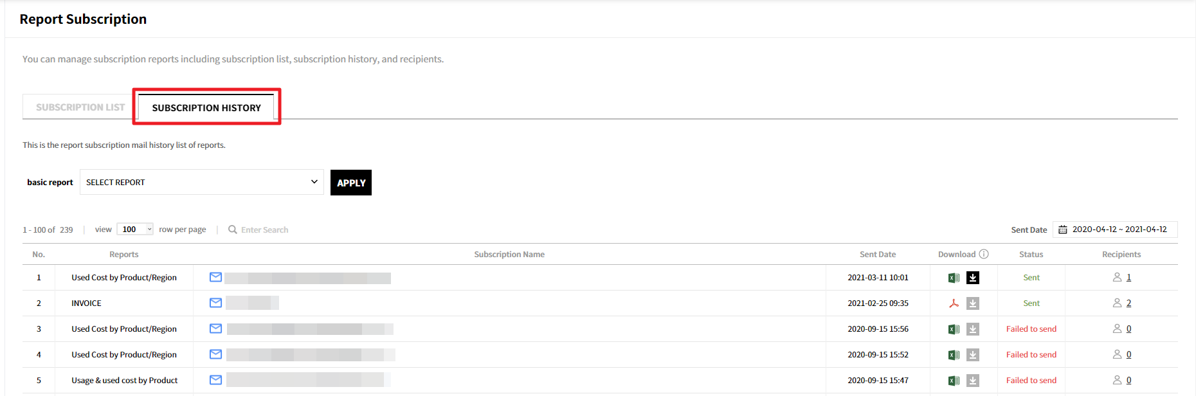
Task: Click the search magnifier icon
Action: [233, 230]
